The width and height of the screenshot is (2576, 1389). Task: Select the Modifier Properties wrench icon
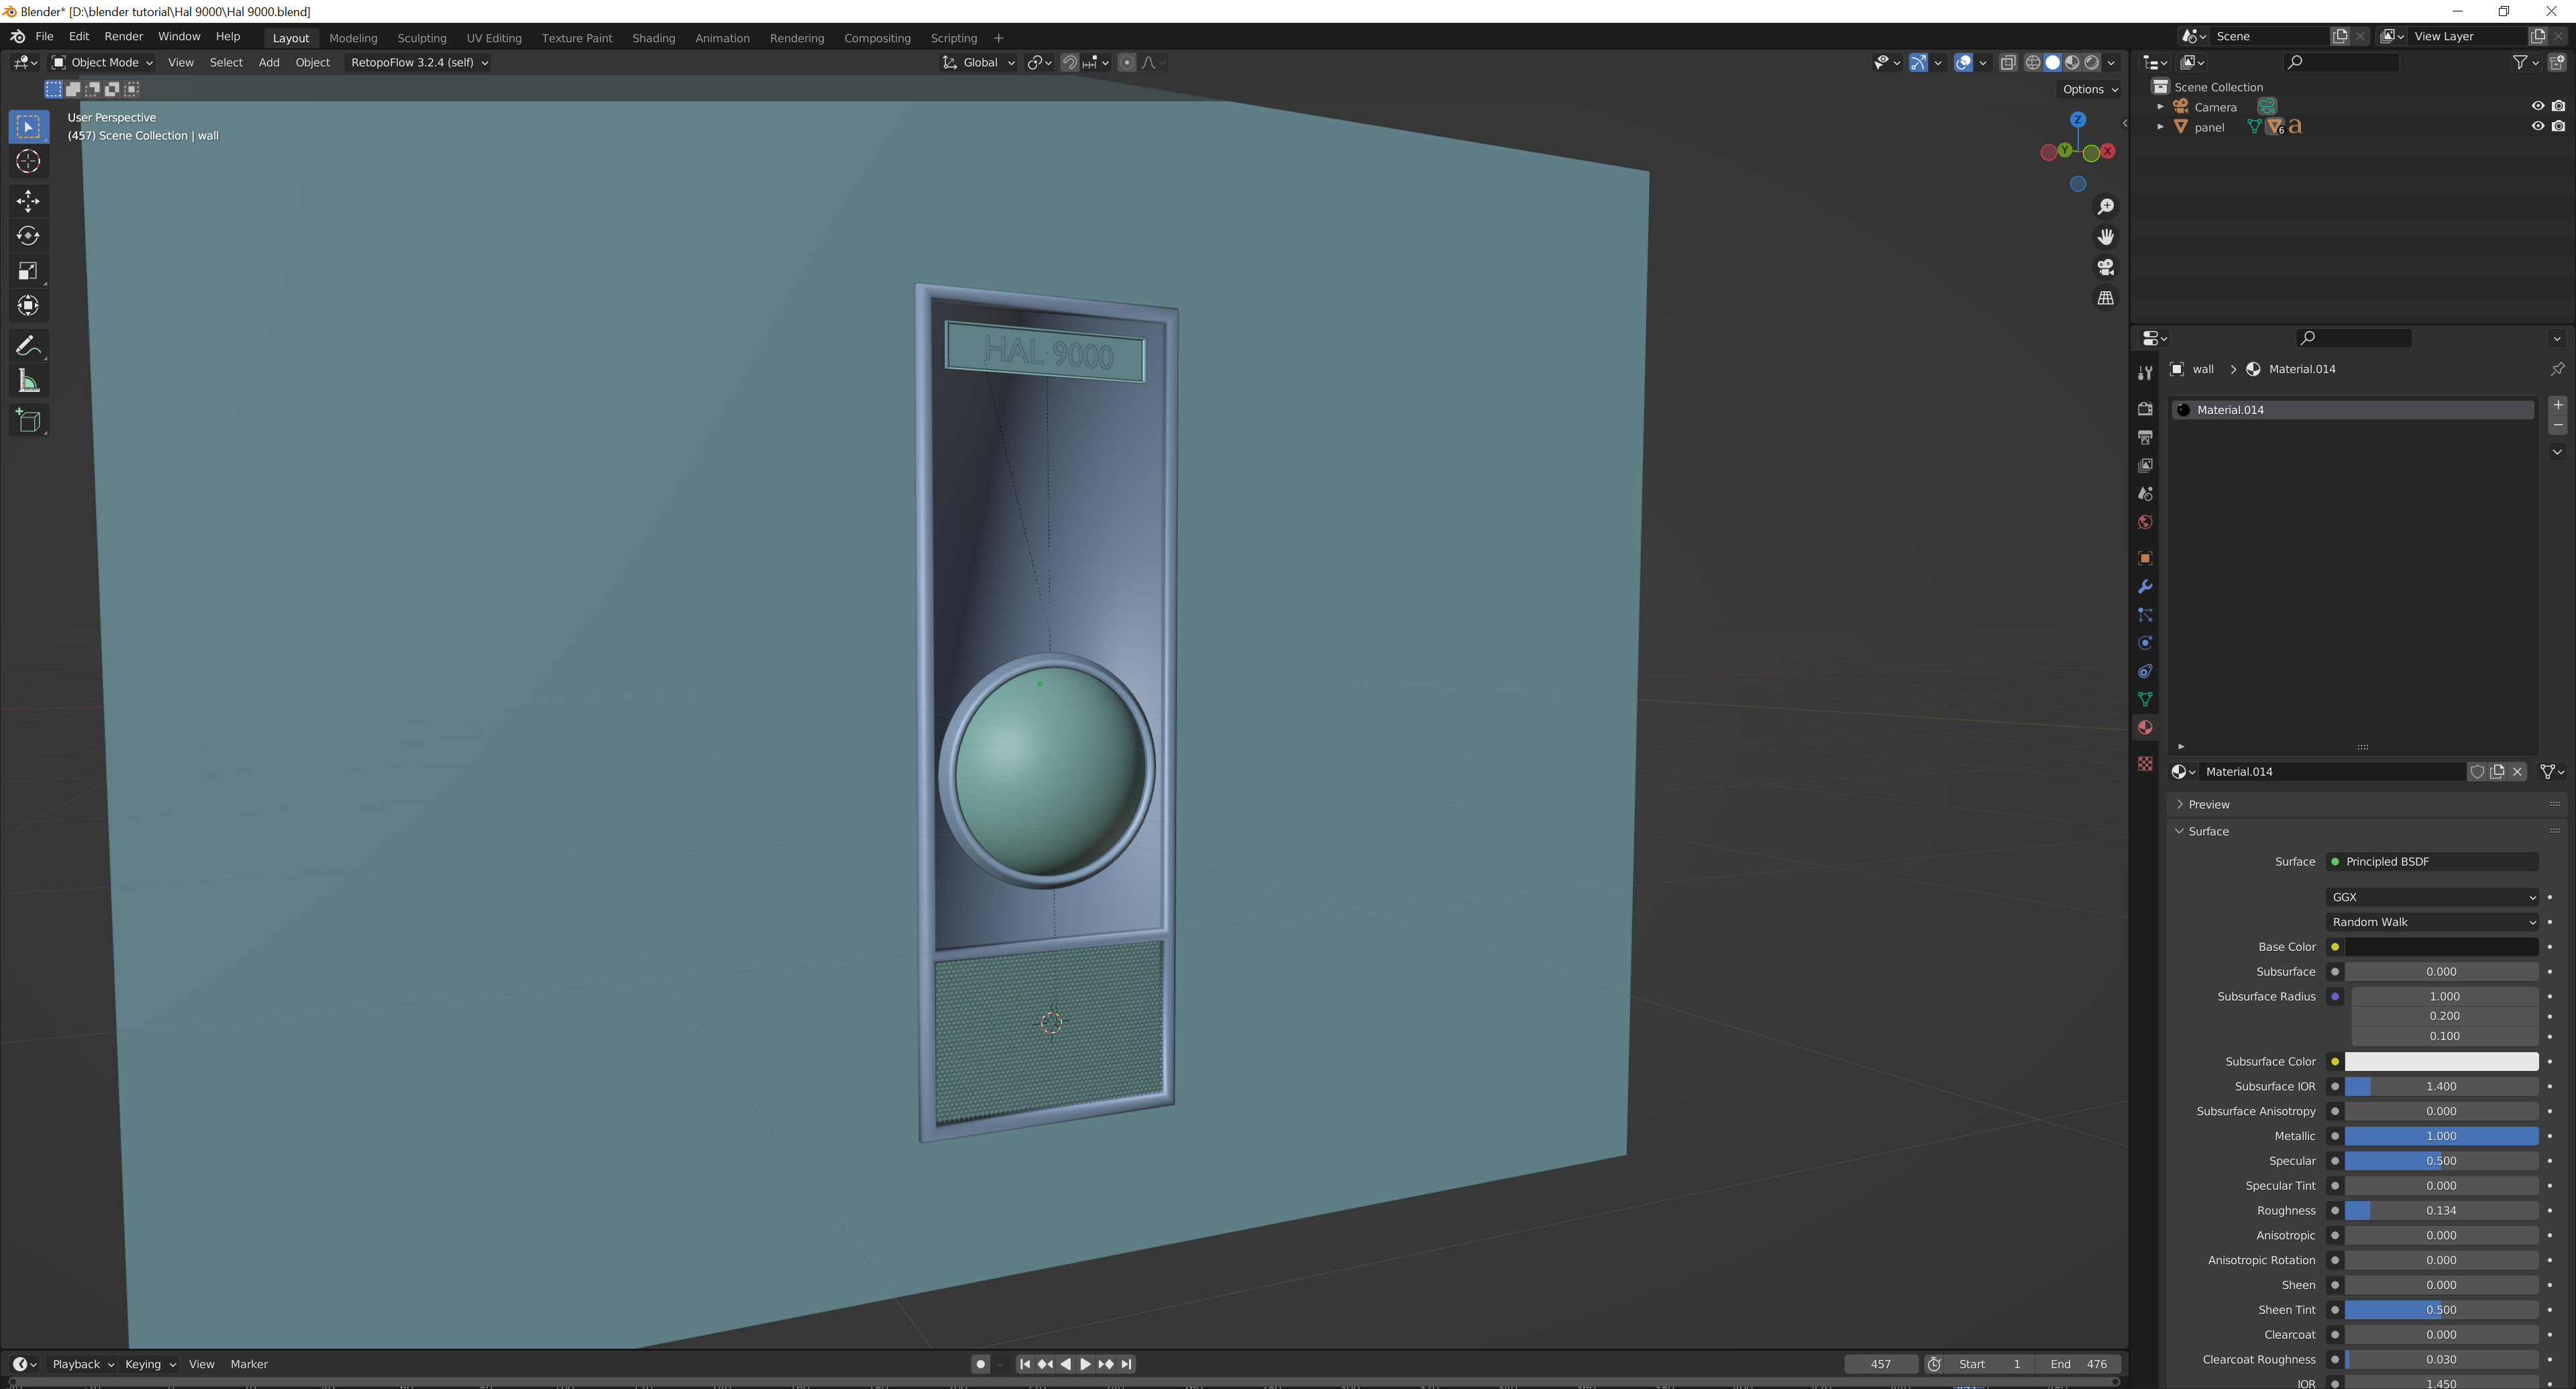tap(2145, 587)
